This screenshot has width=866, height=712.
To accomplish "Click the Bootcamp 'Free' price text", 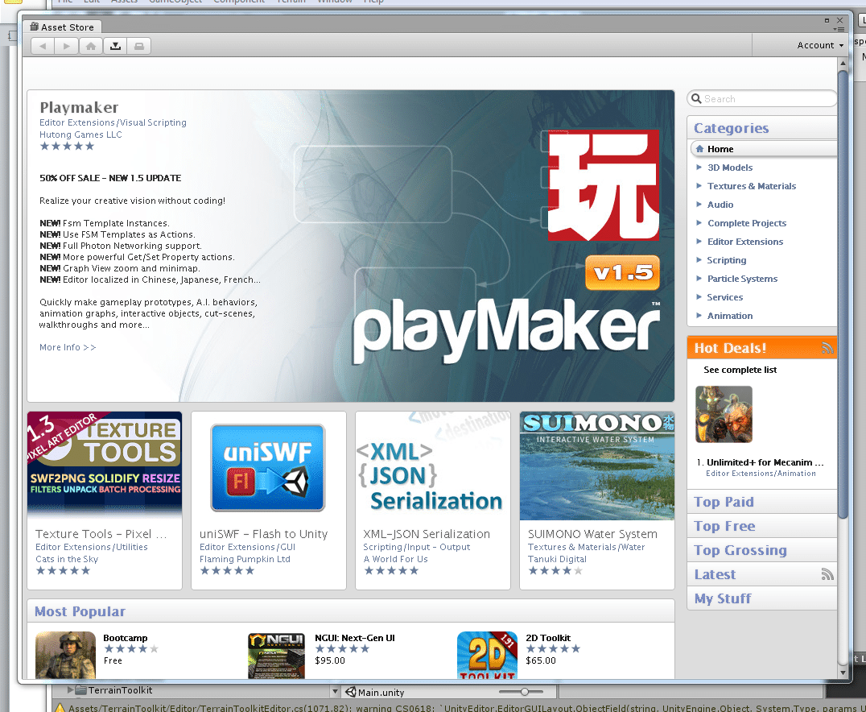I will (x=113, y=660).
